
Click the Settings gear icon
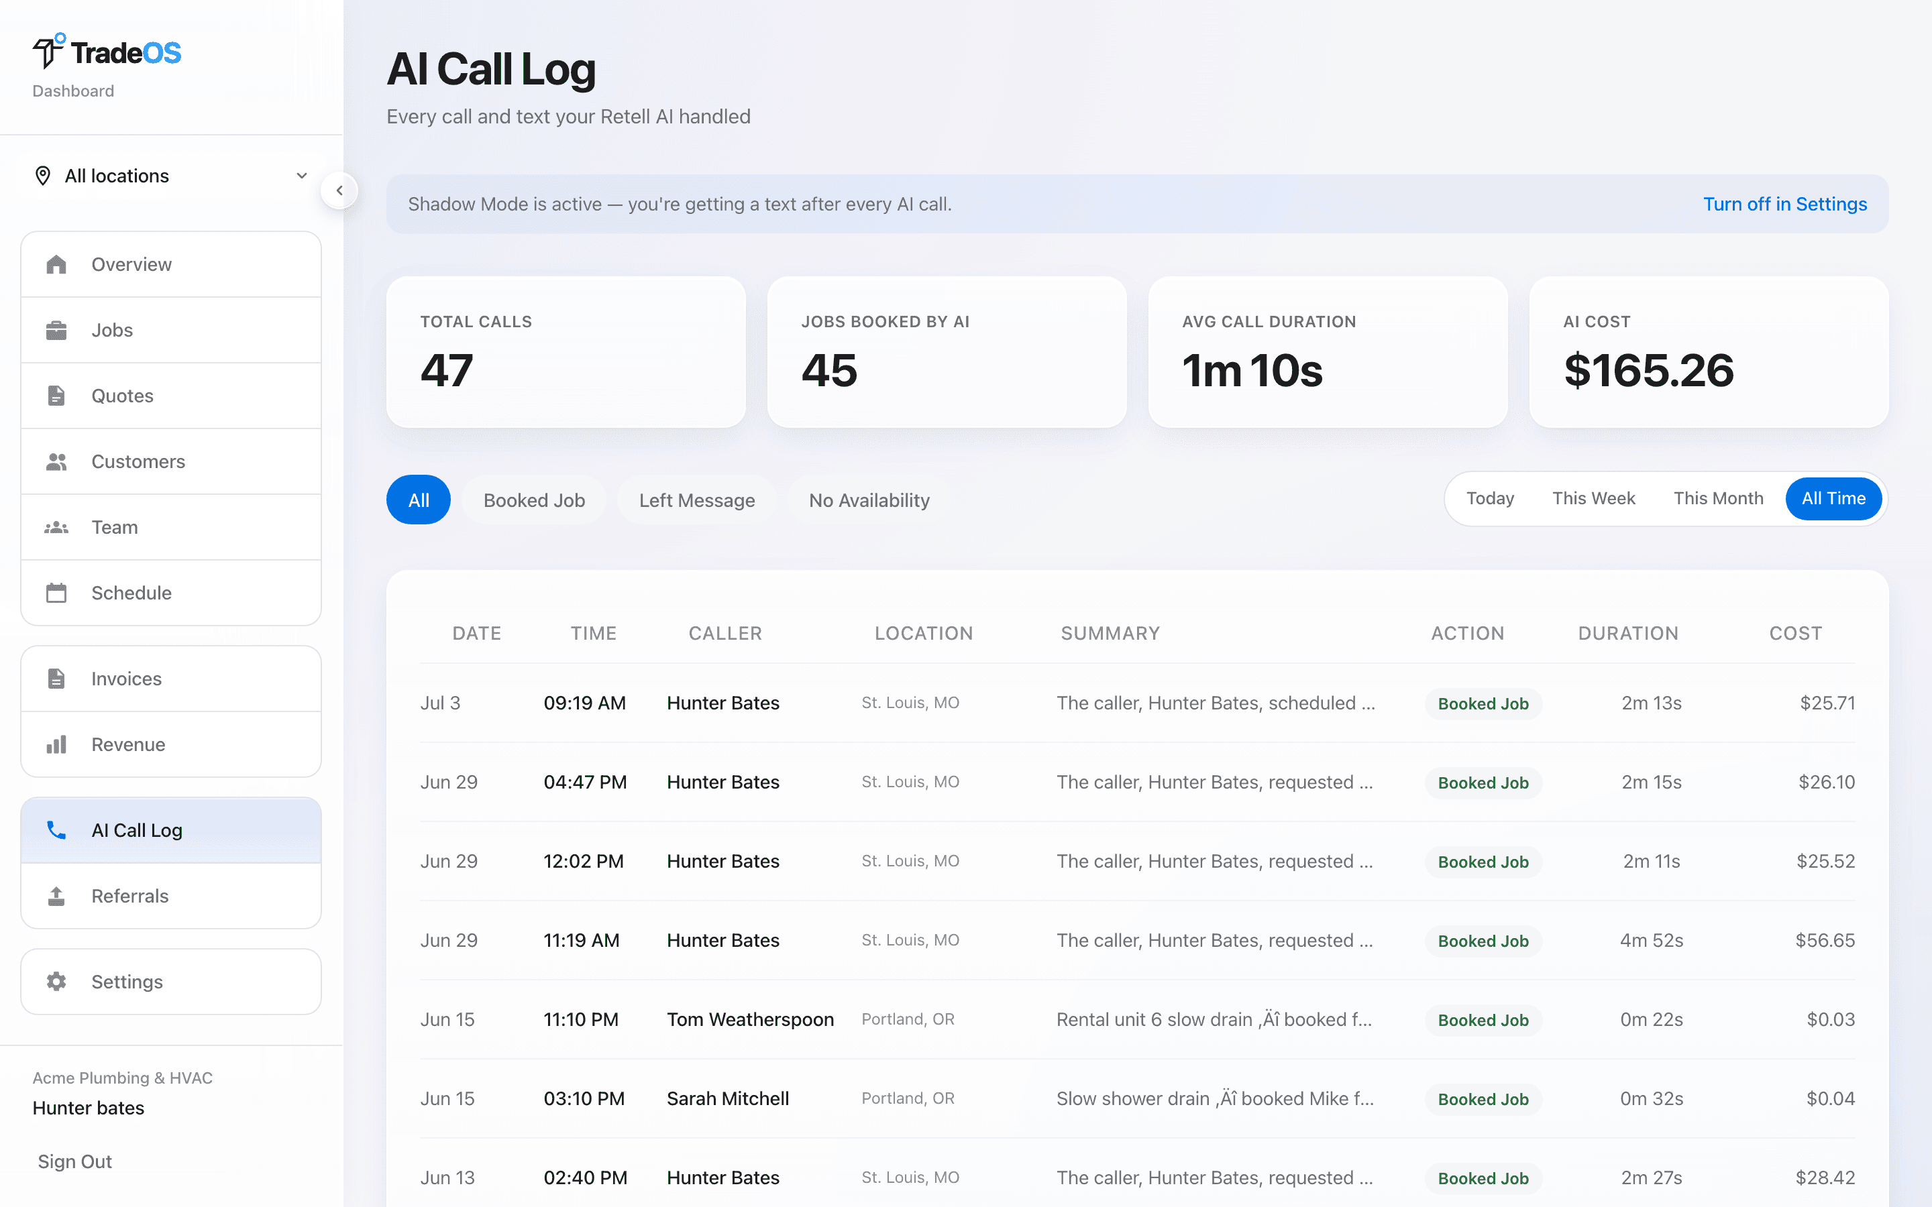pos(56,981)
